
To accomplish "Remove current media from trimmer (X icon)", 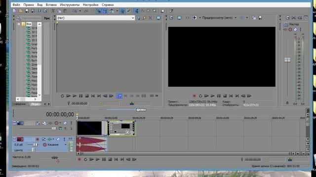I will pos(150,18).
